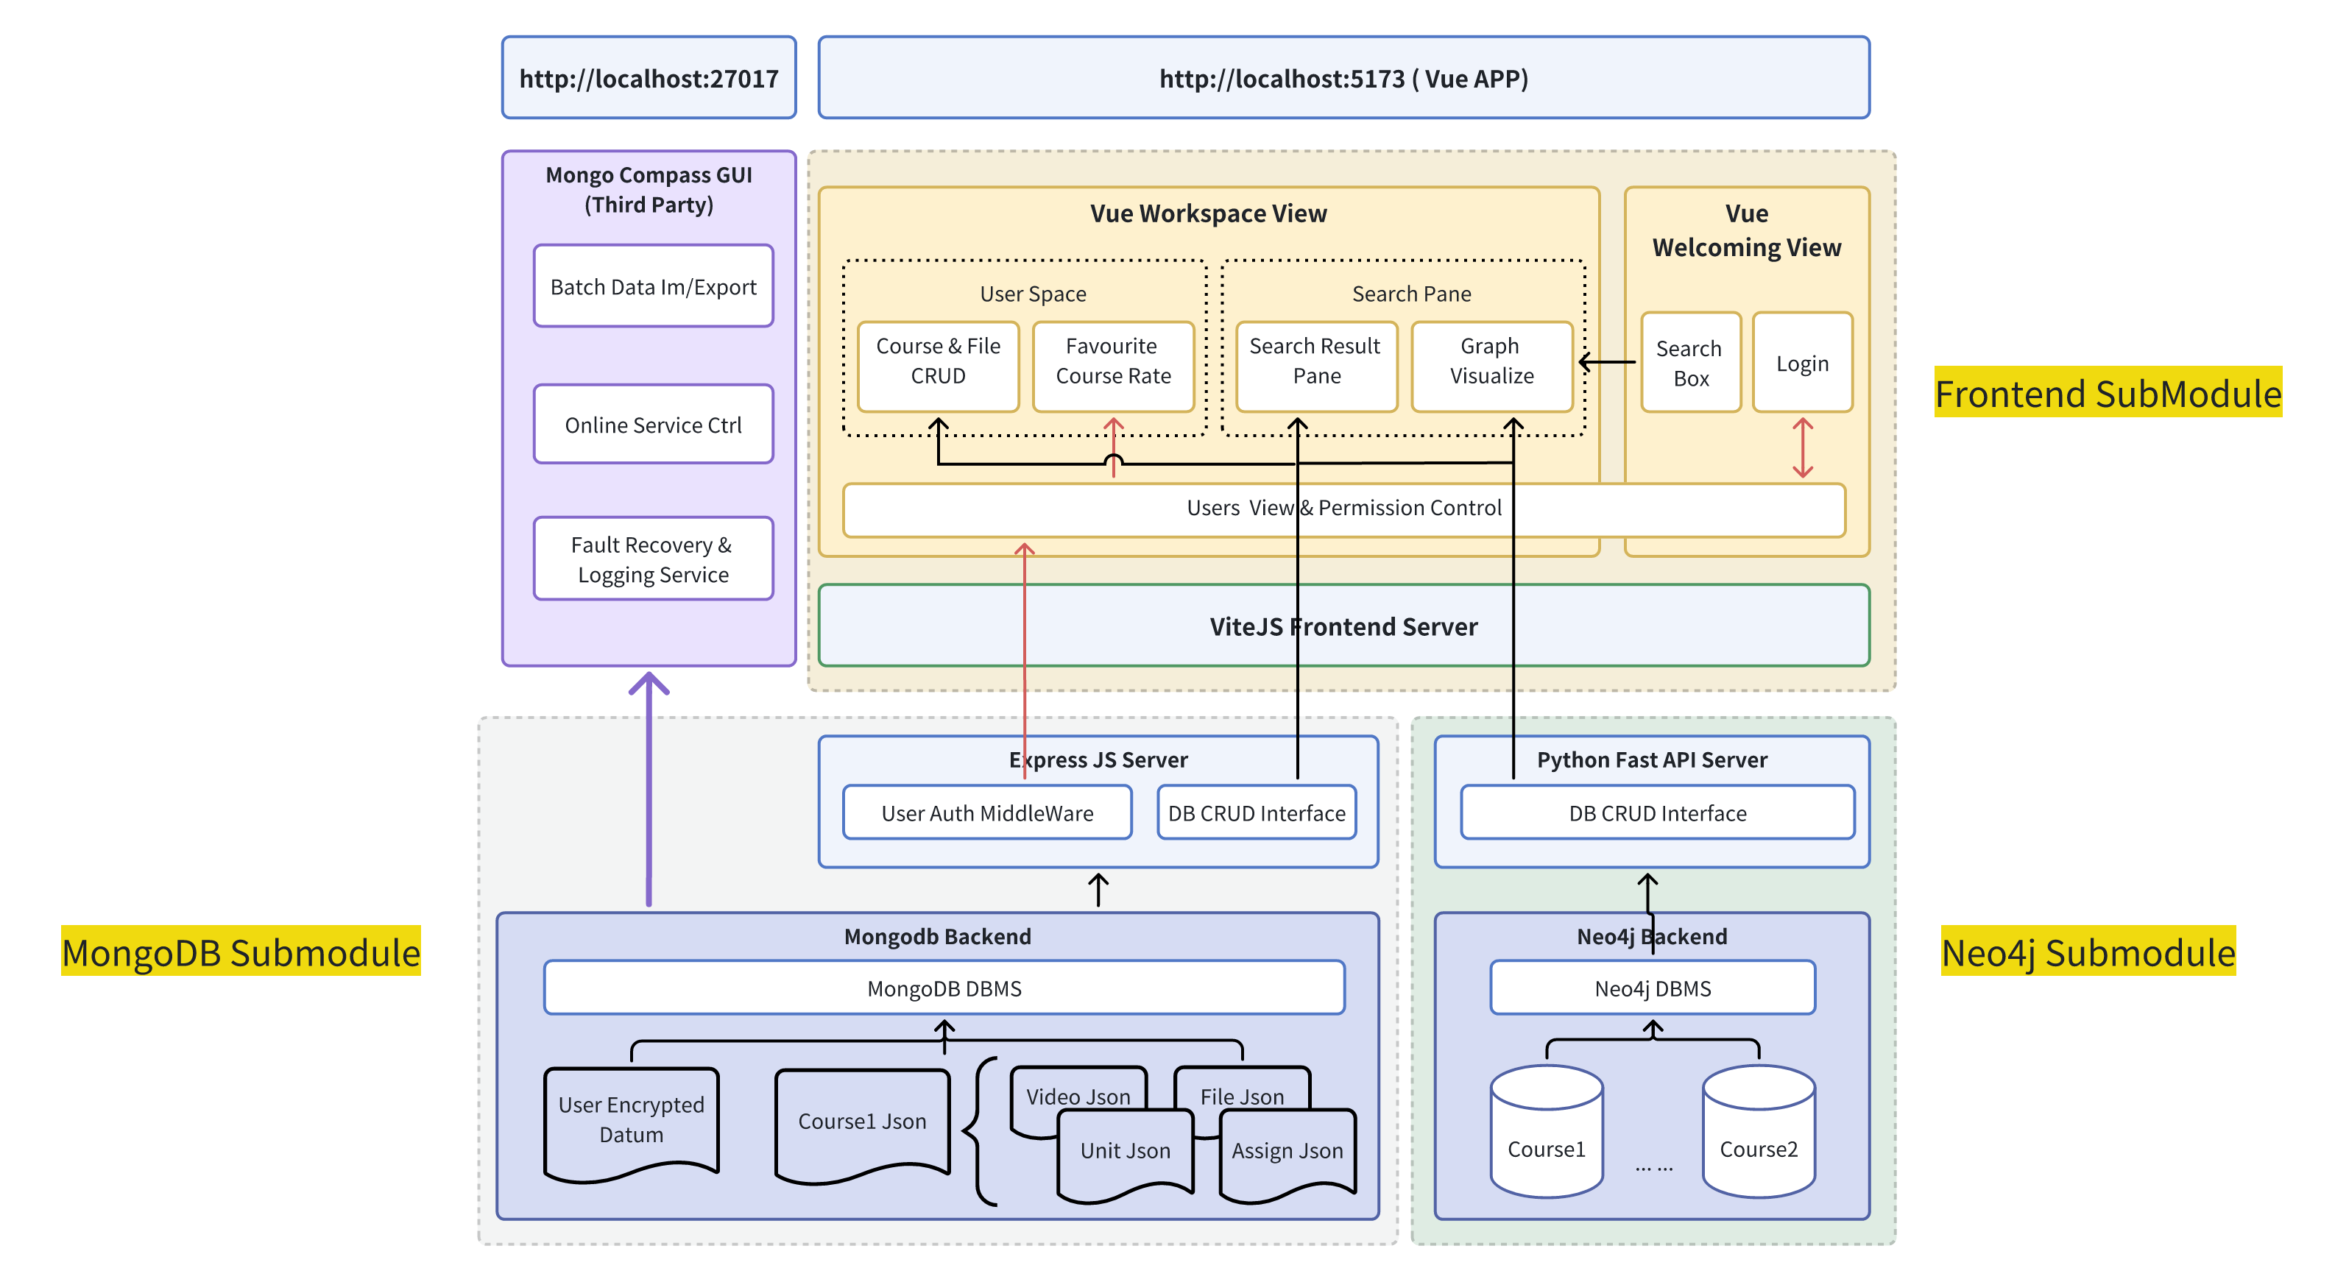The width and height of the screenshot is (2335, 1282).
Task: Select the User Encrypted Datum document shape
Action: (x=631, y=1121)
